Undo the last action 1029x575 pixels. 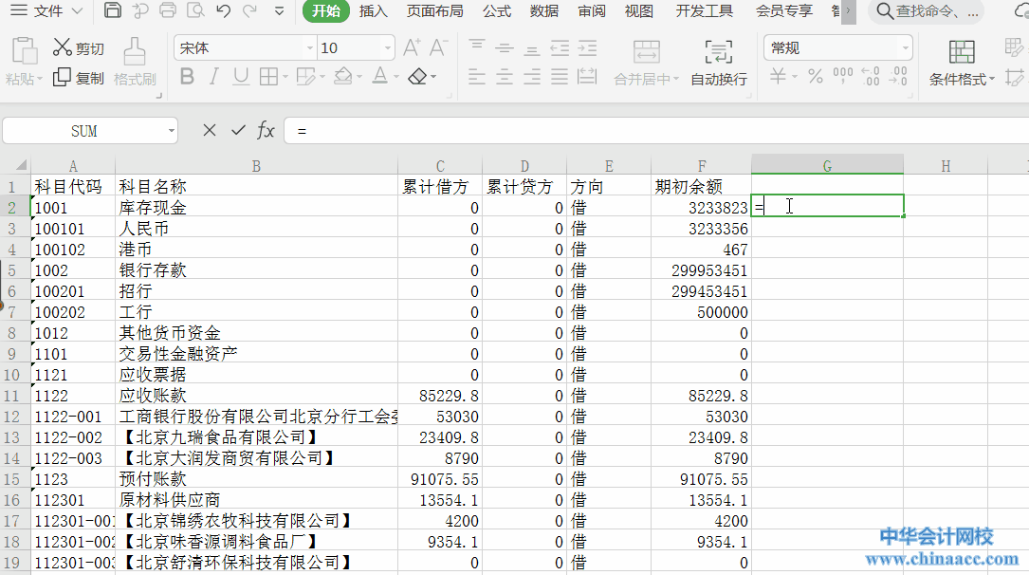pos(223,10)
